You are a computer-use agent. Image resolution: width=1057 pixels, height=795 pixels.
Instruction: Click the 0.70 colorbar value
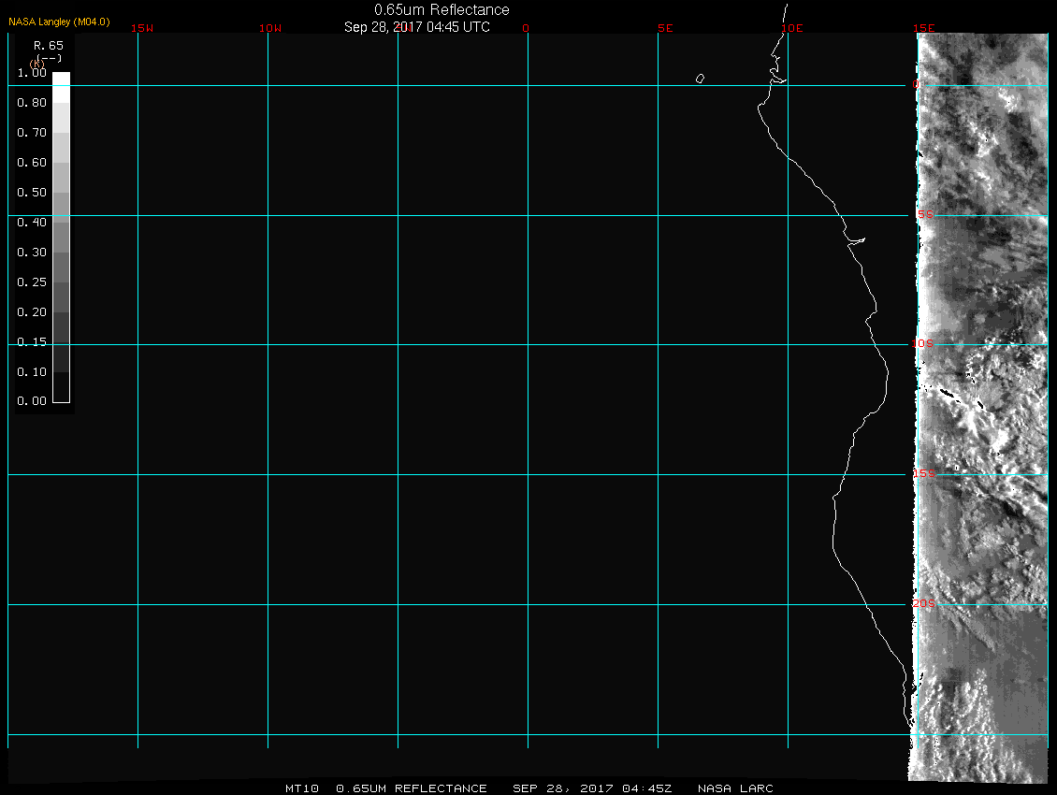coord(32,133)
